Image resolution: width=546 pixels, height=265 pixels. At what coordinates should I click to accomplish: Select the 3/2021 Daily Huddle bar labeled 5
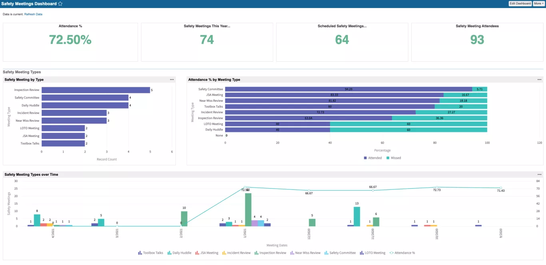pos(101,223)
